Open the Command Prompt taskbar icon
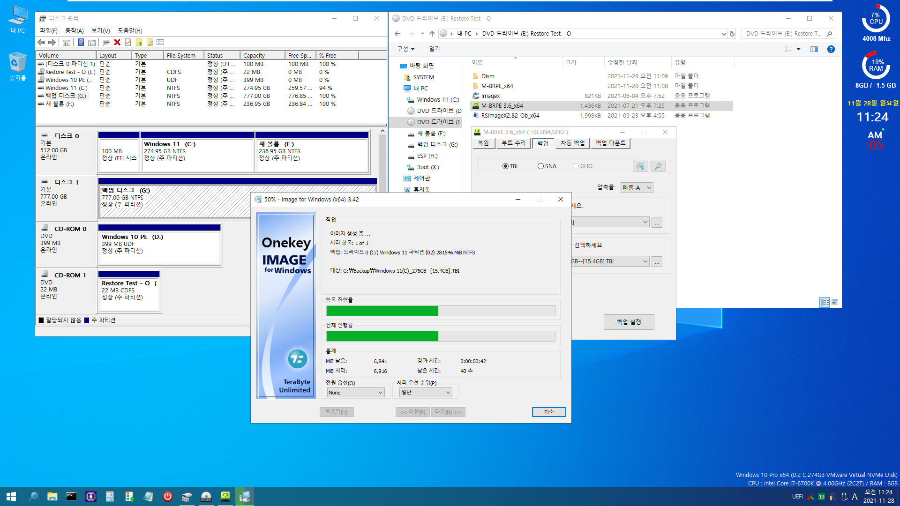The image size is (900, 506). pyautogui.click(x=71, y=497)
